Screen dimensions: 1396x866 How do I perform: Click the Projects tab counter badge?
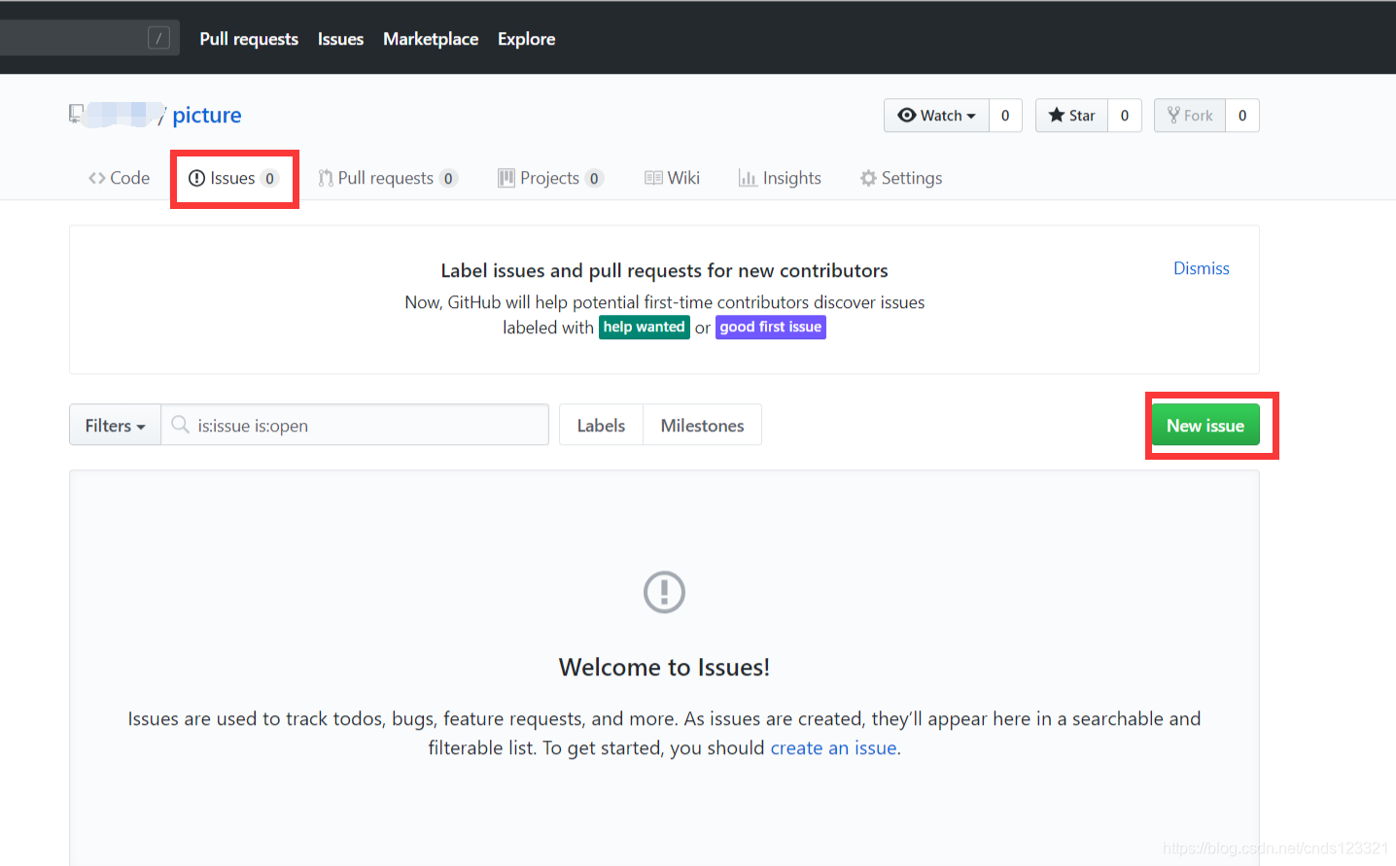594,178
